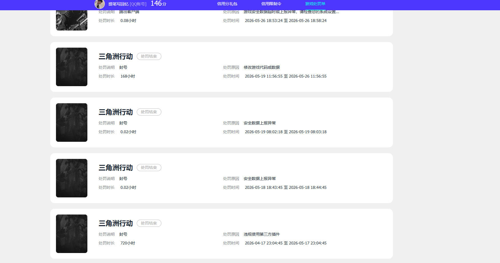Viewport: 500px width, 263px height.
Task: Click 处罚结束 badge on 08:02:18 record
Action: pos(149,112)
